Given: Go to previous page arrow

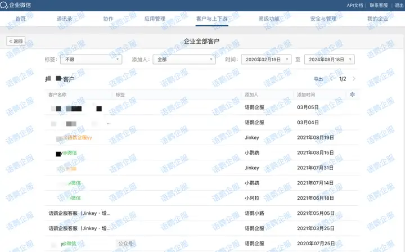Looking at the screenshot, I should click(x=332, y=79).
